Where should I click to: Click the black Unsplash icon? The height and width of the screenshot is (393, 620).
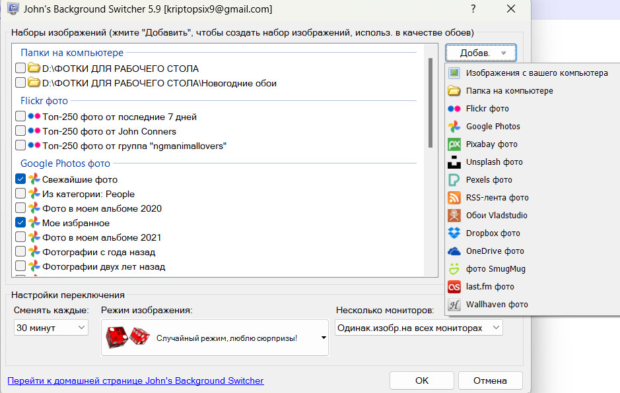454,162
